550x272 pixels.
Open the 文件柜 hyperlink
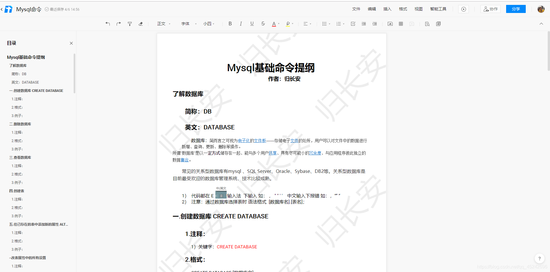[x=260, y=141]
